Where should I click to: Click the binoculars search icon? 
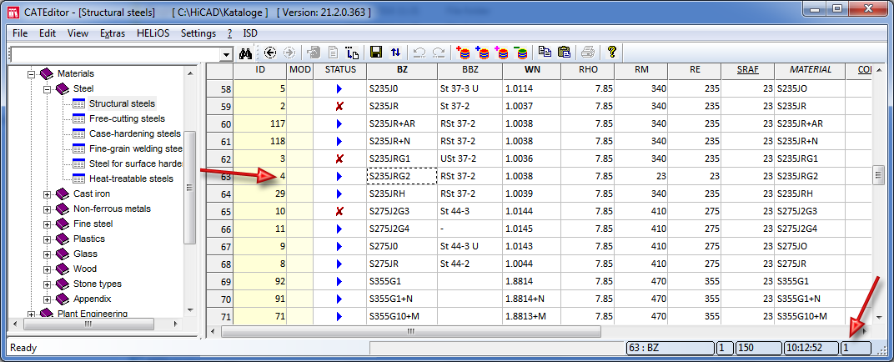click(246, 53)
